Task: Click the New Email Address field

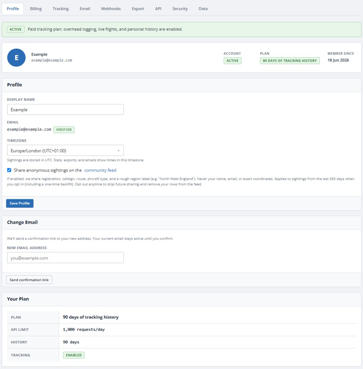Action: tap(66, 258)
